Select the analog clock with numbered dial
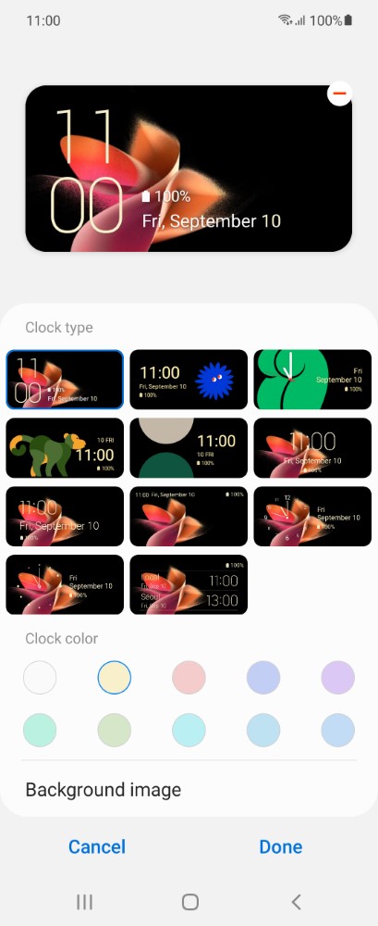Screen dimensions: 378x926 pyautogui.click(x=312, y=516)
